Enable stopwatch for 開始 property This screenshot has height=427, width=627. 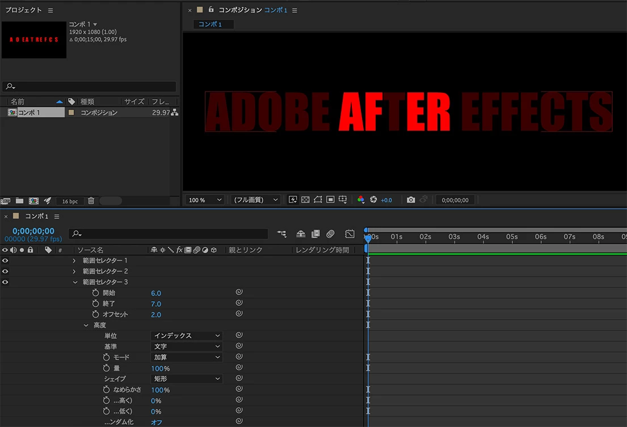point(95,293)
